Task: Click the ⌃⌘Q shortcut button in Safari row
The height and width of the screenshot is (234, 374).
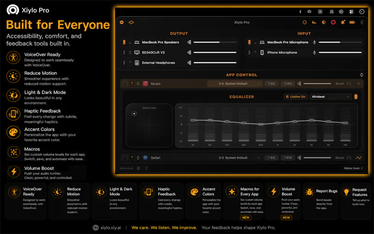Action: [x=272, y=158]
